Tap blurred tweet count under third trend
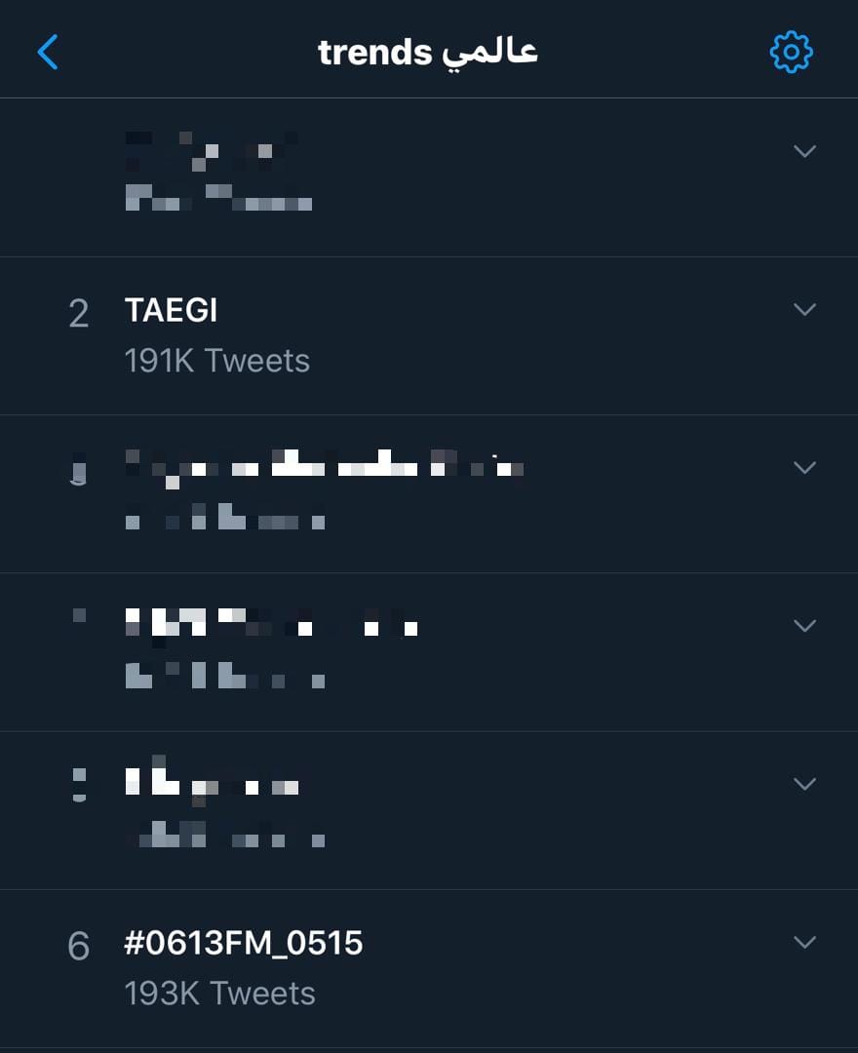The width and height of the screenshot is (858, 1053). coord(225,517)
